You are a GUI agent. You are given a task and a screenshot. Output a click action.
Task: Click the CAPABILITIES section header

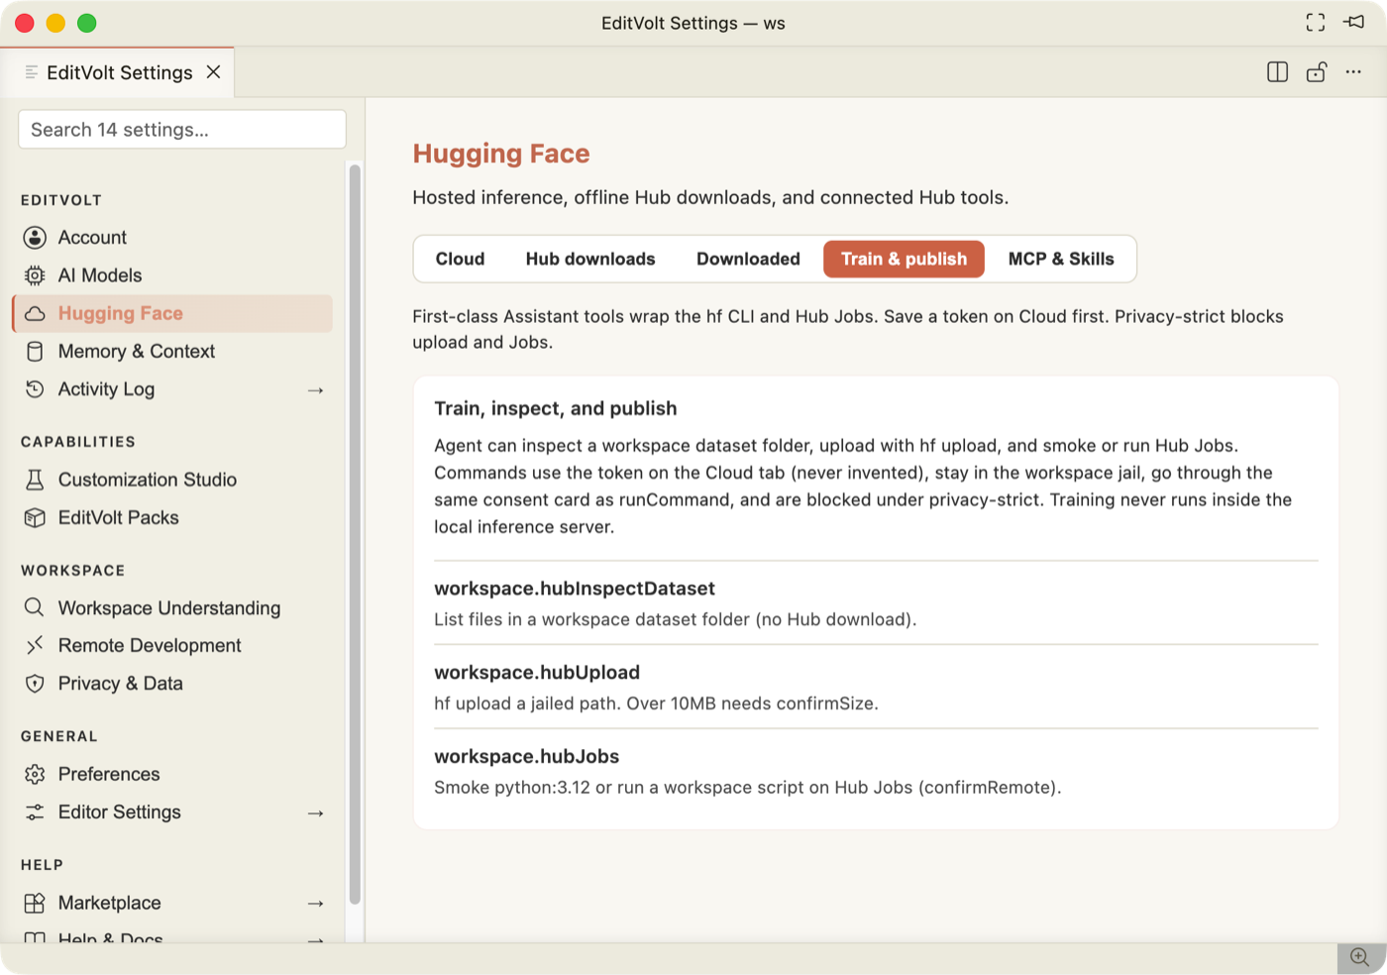(78, 442)
